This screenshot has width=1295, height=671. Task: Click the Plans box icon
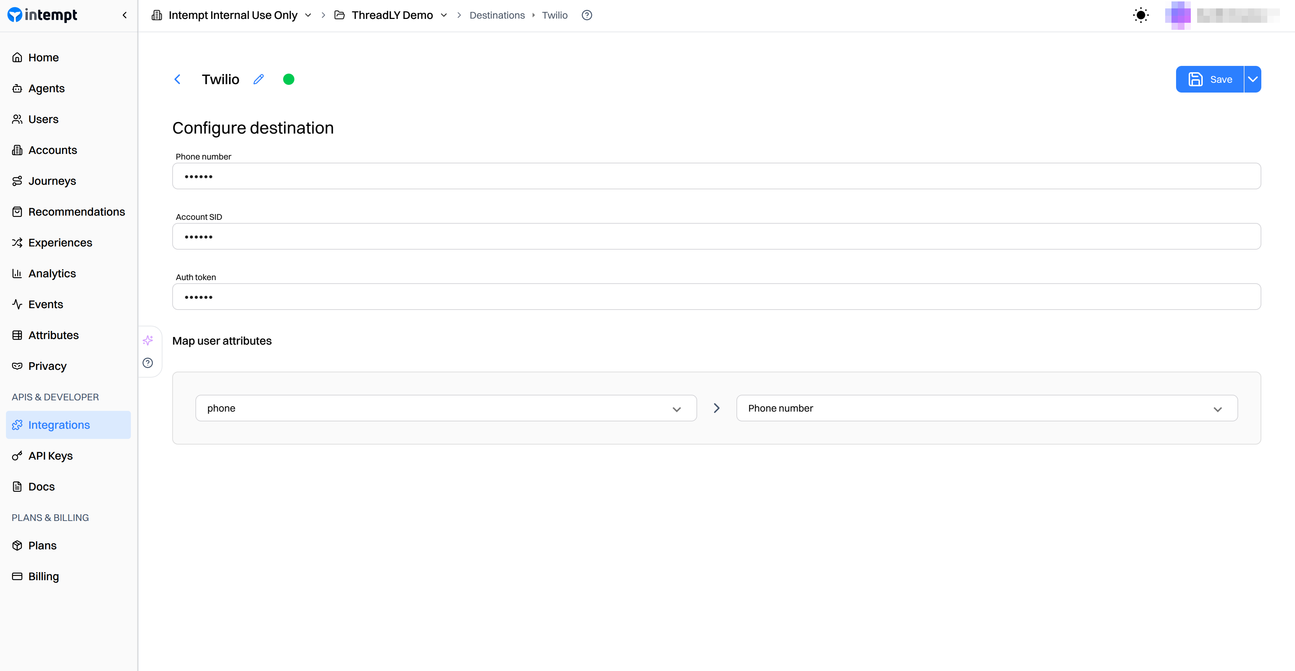[17, 545]
